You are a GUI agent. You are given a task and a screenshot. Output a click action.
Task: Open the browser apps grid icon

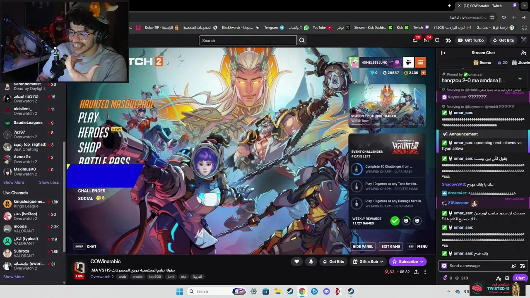[x=524, y=27]
